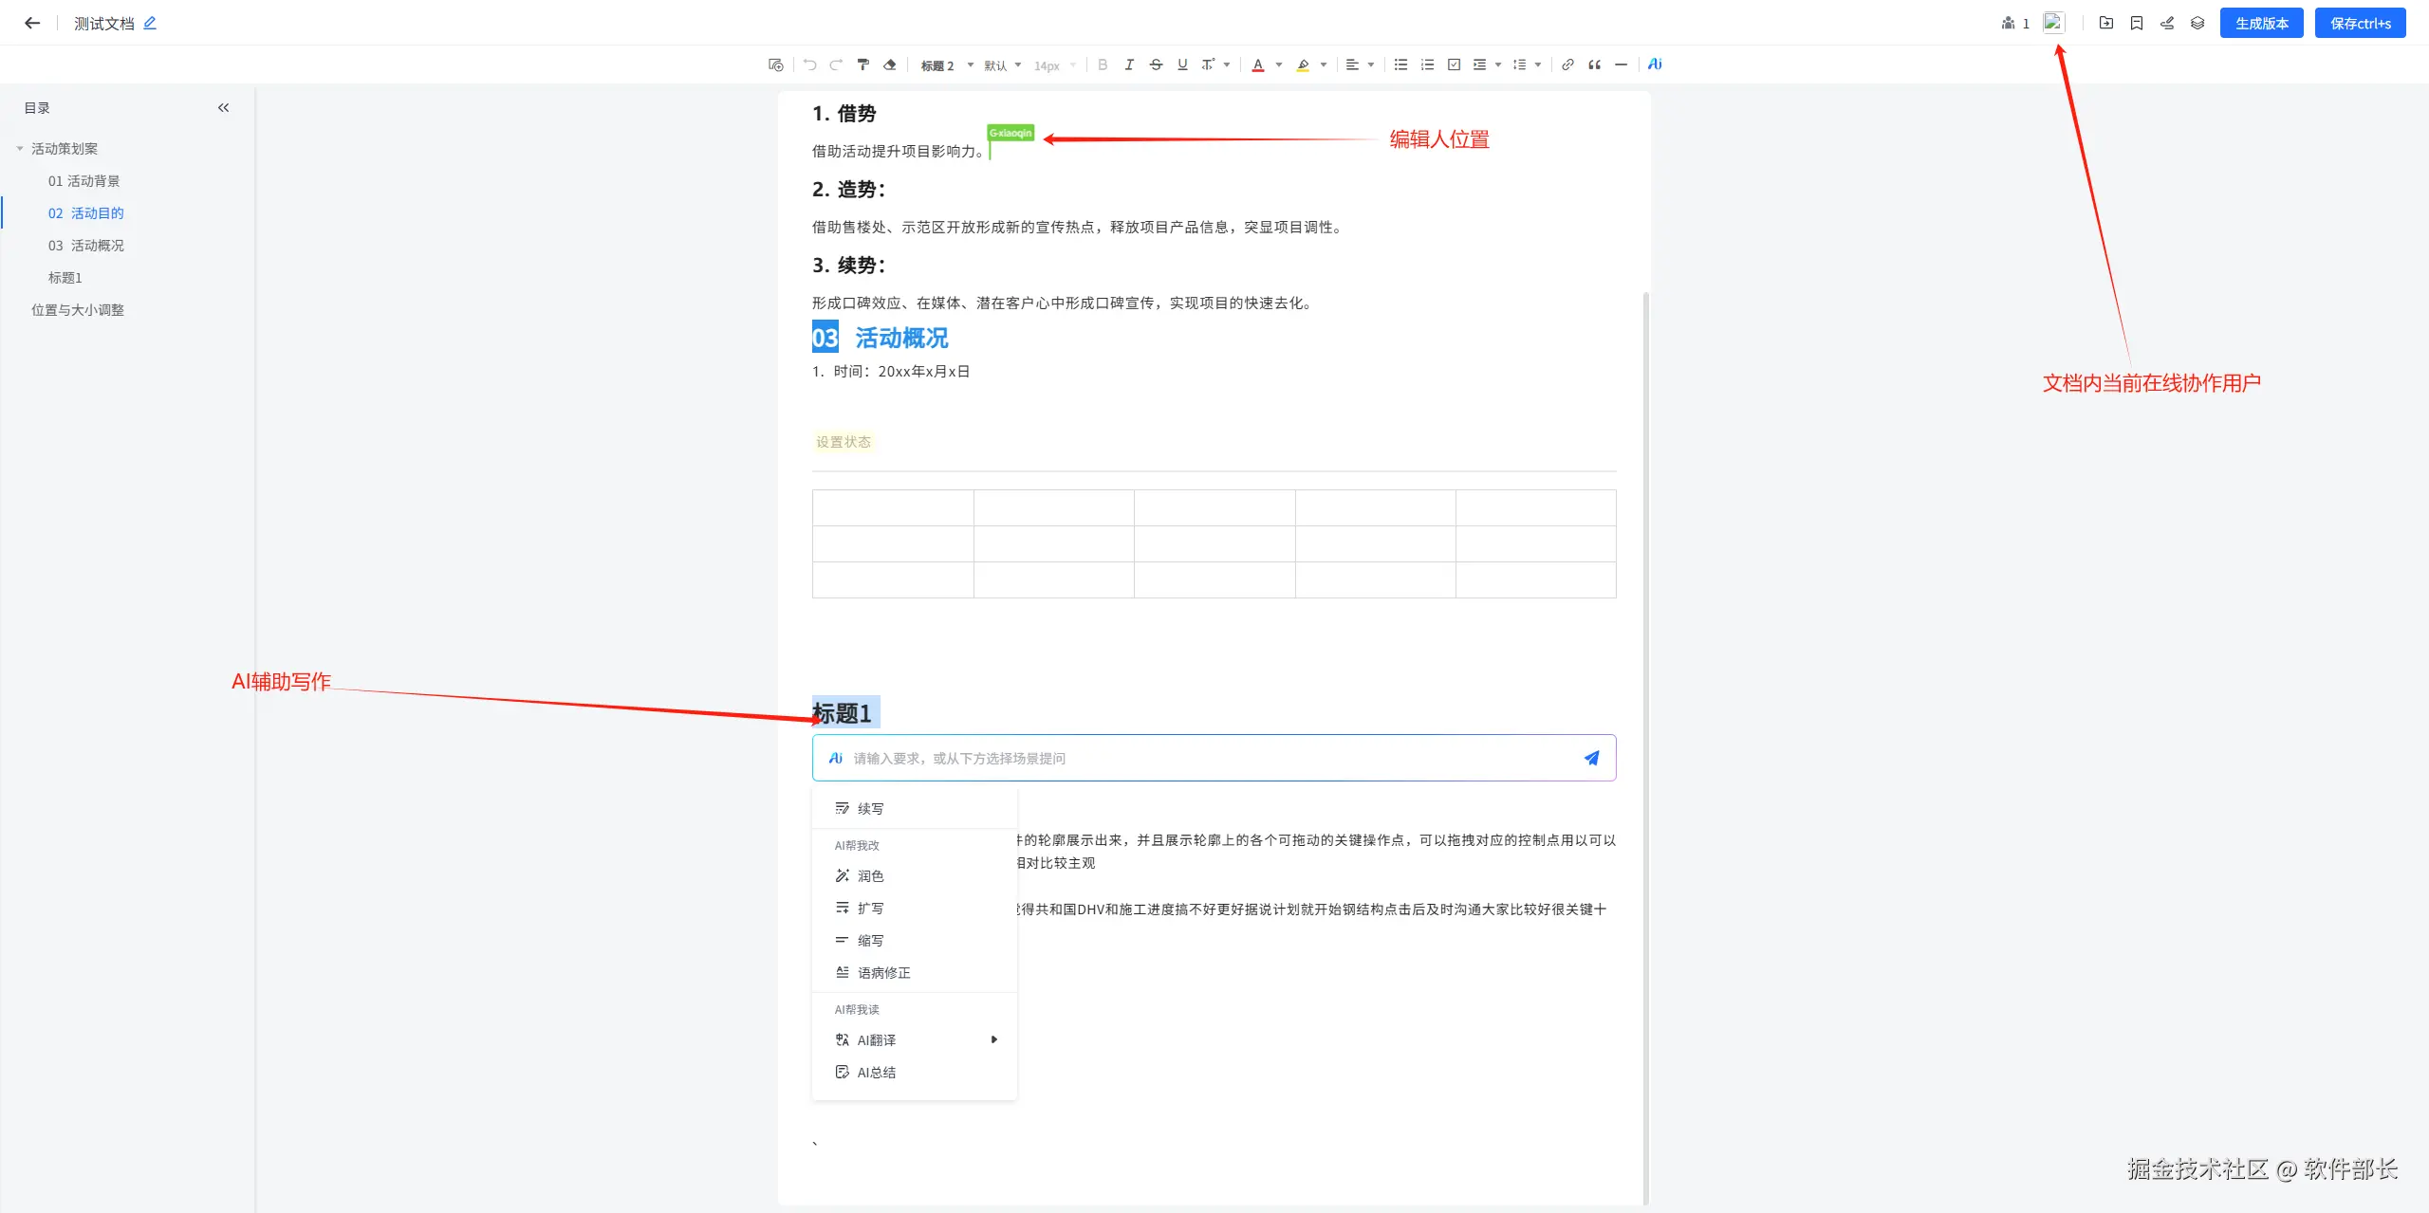2429x1213 pixels.
Task: Click the format painter icon
Action: click(x=862, y=64)
